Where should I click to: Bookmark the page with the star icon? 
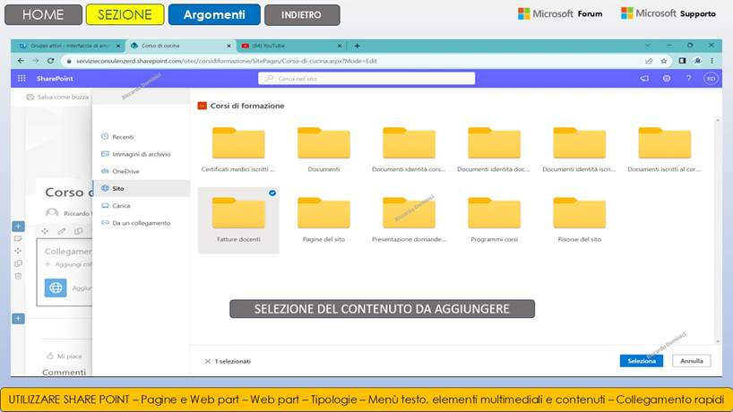pyautogui.click(x=664, y=61)
